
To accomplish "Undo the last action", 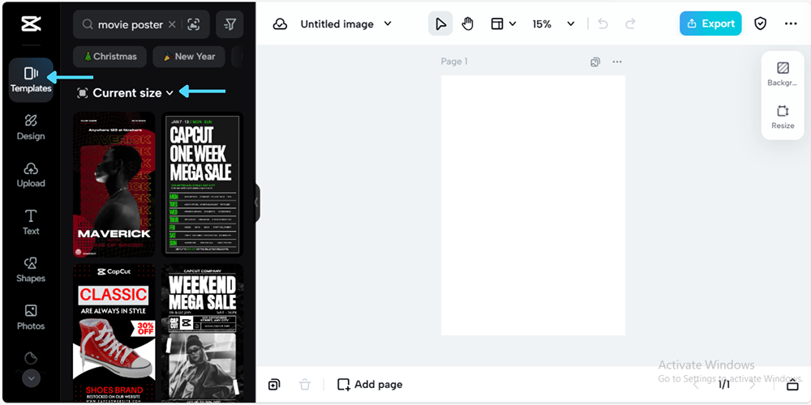I will pos(603,23).
